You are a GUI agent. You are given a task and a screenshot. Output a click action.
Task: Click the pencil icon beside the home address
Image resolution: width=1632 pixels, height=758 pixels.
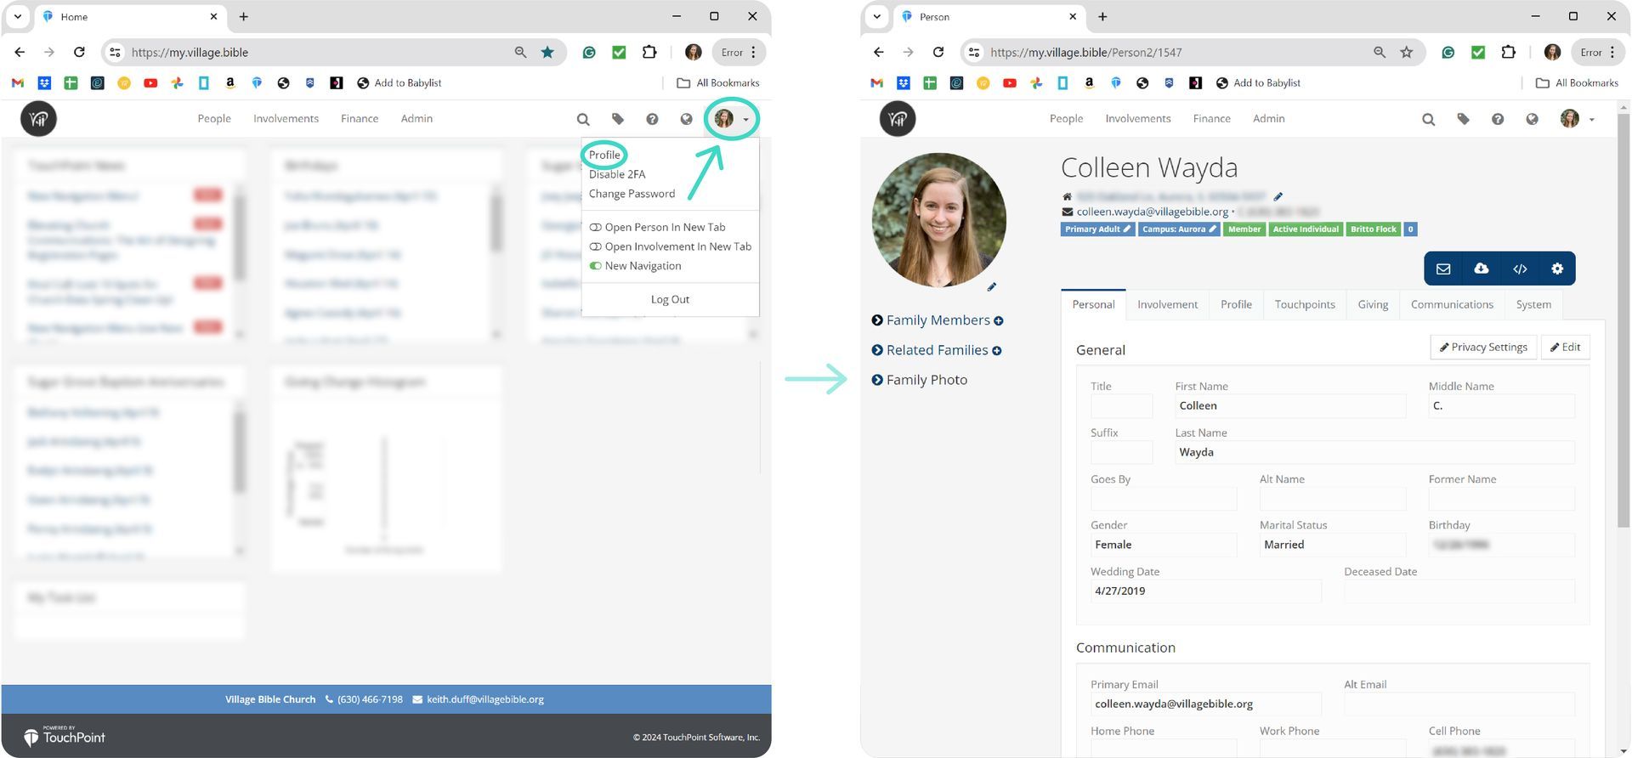(x=1278, y=196)
